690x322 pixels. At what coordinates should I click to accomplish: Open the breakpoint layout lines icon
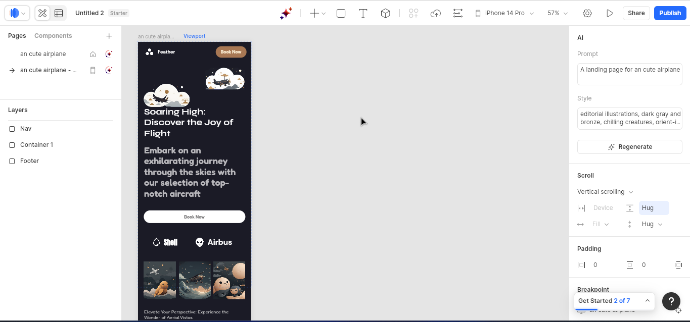457,14
